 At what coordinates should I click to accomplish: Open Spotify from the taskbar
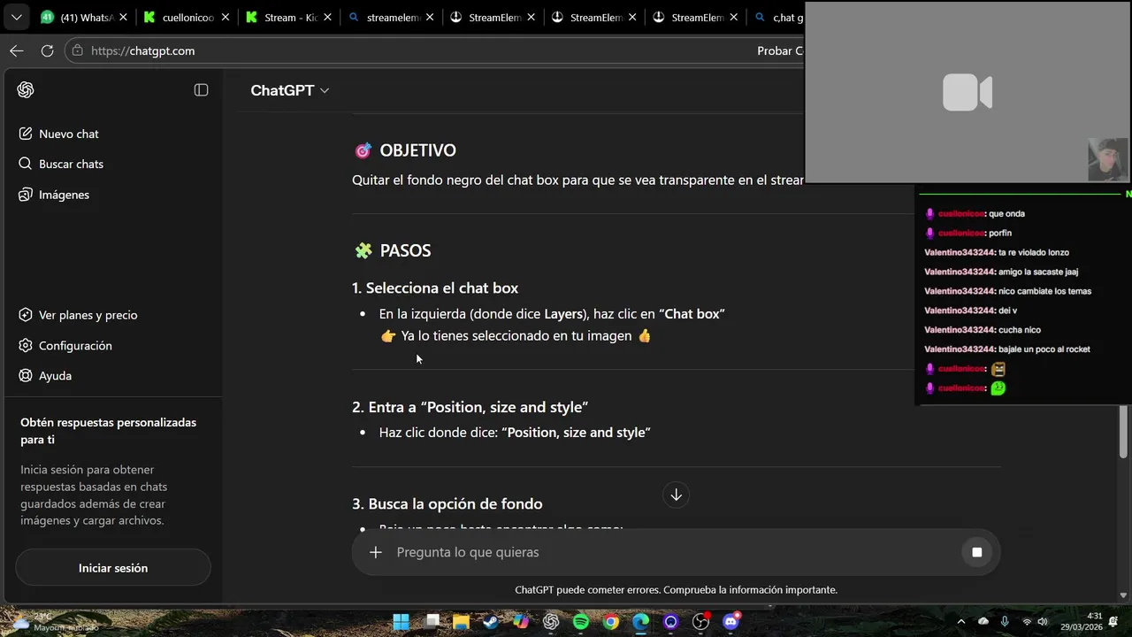(581, 622)
